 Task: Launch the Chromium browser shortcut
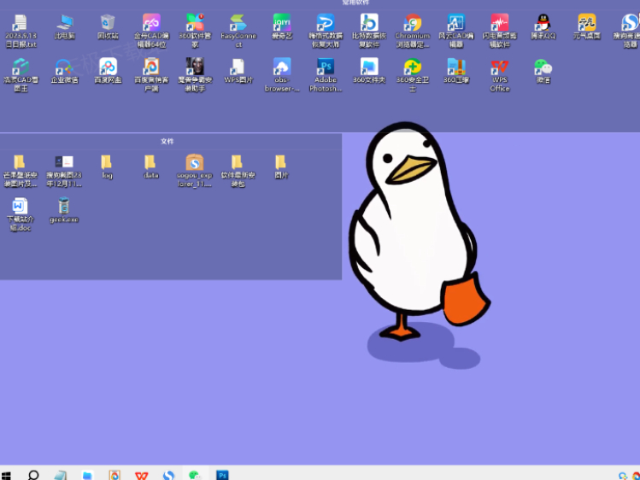[413, 31]
